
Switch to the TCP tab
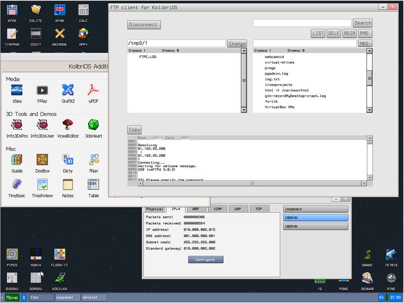point(258,209)
